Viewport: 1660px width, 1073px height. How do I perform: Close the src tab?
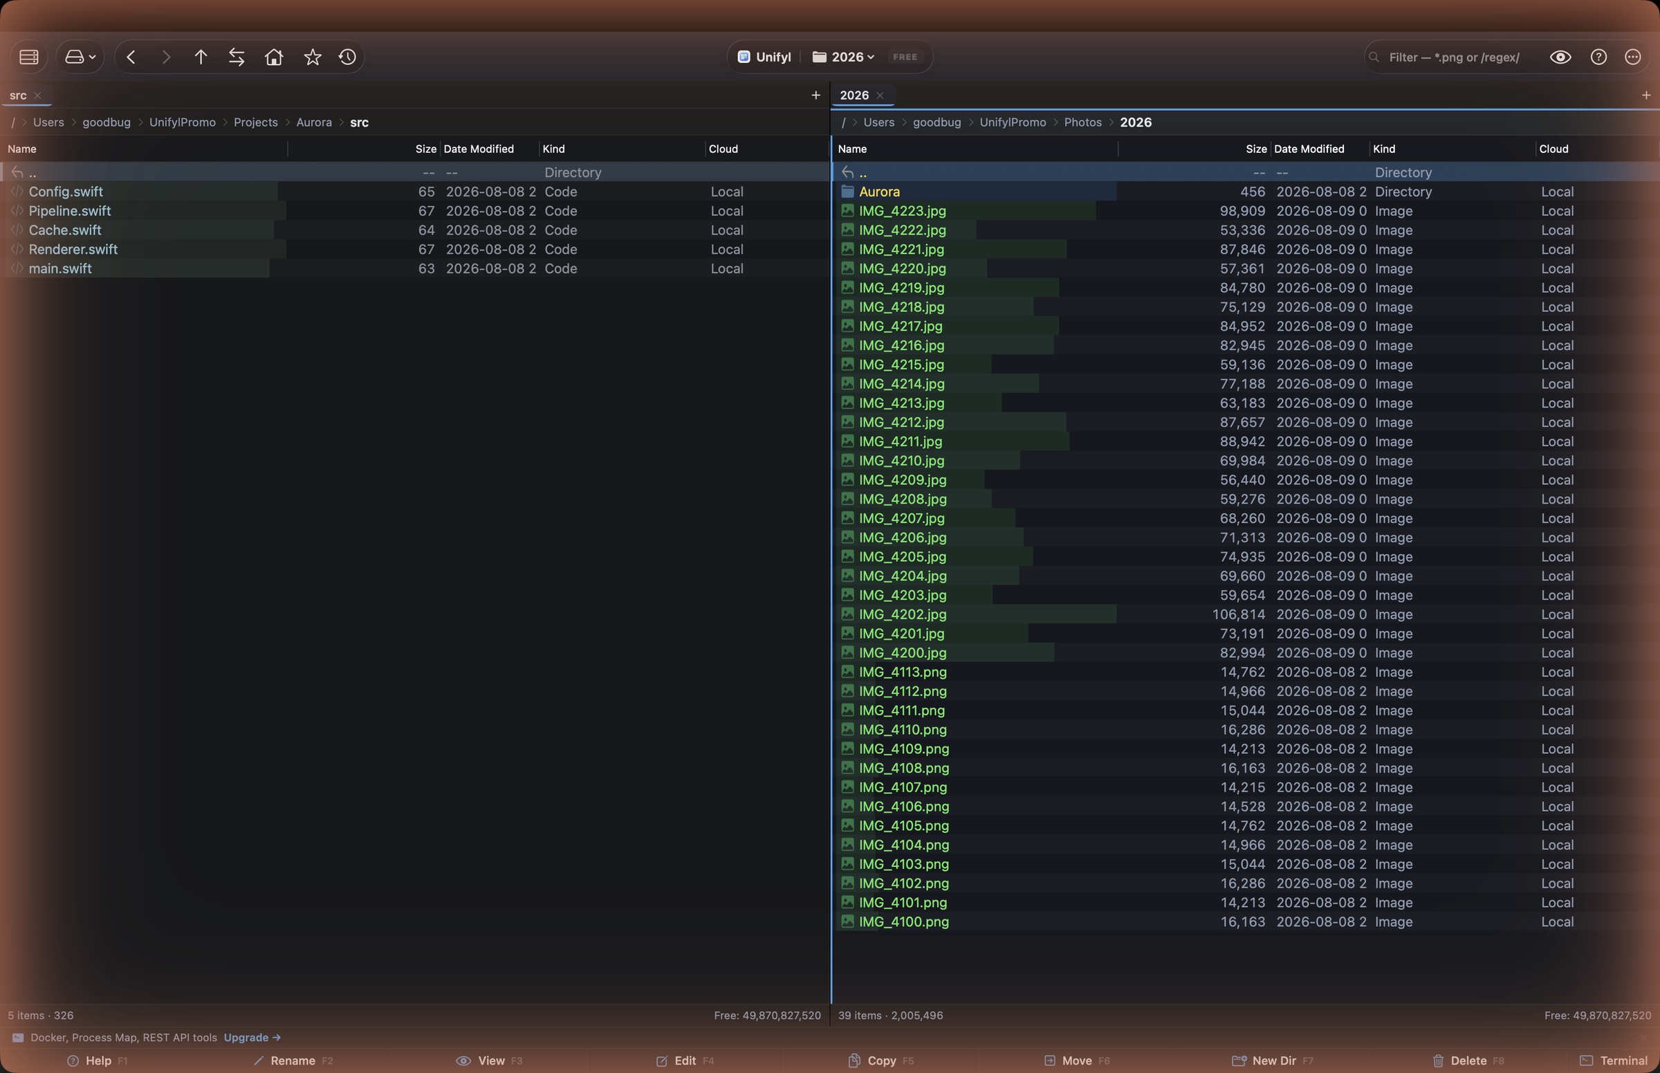(37, 95)
